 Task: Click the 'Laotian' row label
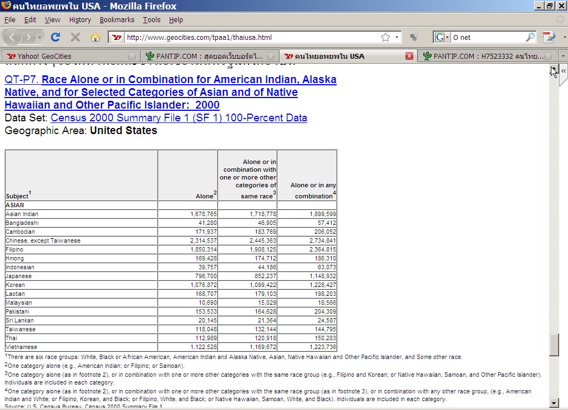click(x=15, y=294)
